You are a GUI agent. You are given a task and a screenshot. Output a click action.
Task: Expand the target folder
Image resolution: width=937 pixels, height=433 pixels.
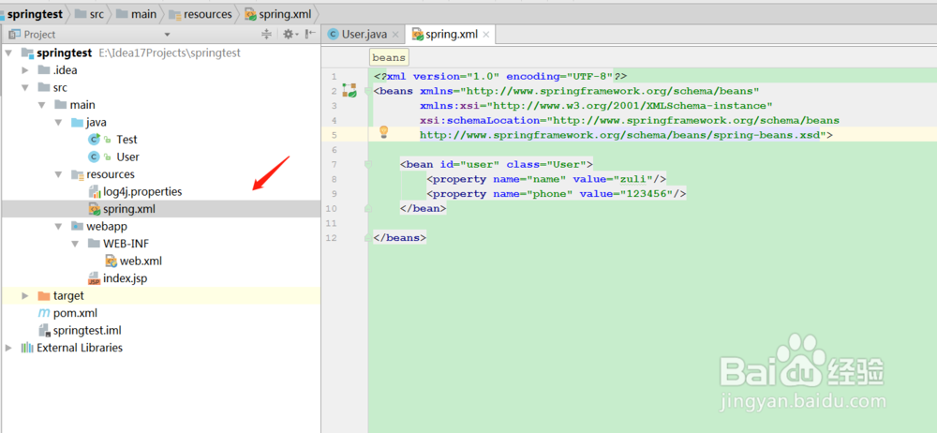point(25,295)
